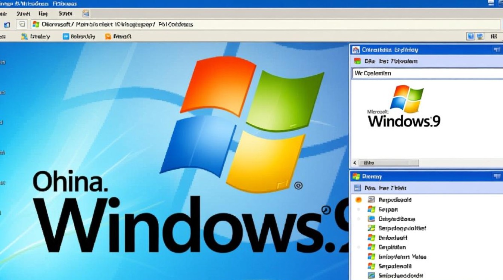Click the Help menu entry

click(43, 13)
